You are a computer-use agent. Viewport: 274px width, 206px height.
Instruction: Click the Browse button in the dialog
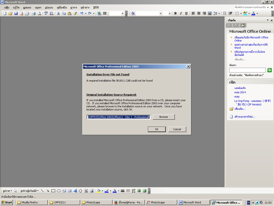tap(163, 117)
